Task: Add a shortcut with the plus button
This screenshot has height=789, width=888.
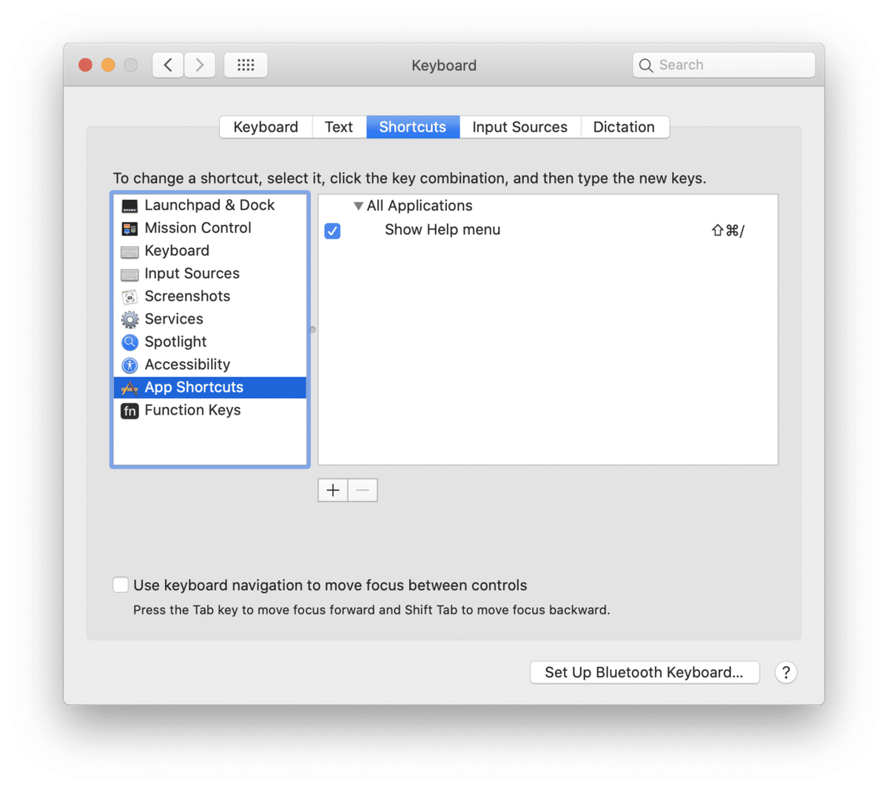Action: pyautogui.click(x=332, y=490)
